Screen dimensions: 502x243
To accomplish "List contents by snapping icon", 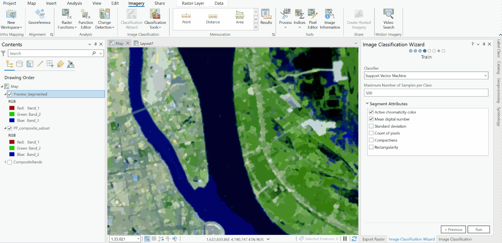I will tap(50, 64).
